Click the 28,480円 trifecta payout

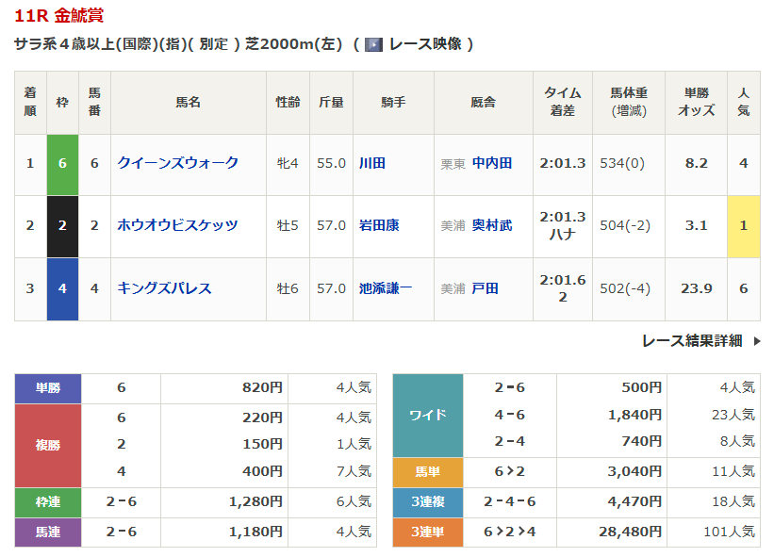click(x=631, y=532)
